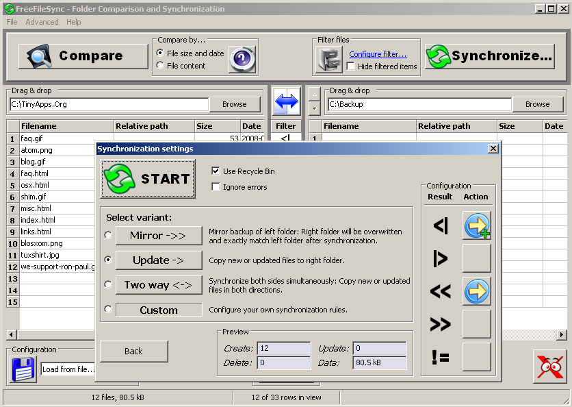Image resolution: width=572 pixels, height=407 pixels.
Task: Click the green START sync button
Action: pyautogui.click(x=148, y=179)
